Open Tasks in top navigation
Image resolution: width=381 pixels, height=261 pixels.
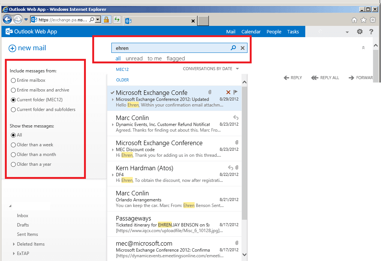[293, 31]
